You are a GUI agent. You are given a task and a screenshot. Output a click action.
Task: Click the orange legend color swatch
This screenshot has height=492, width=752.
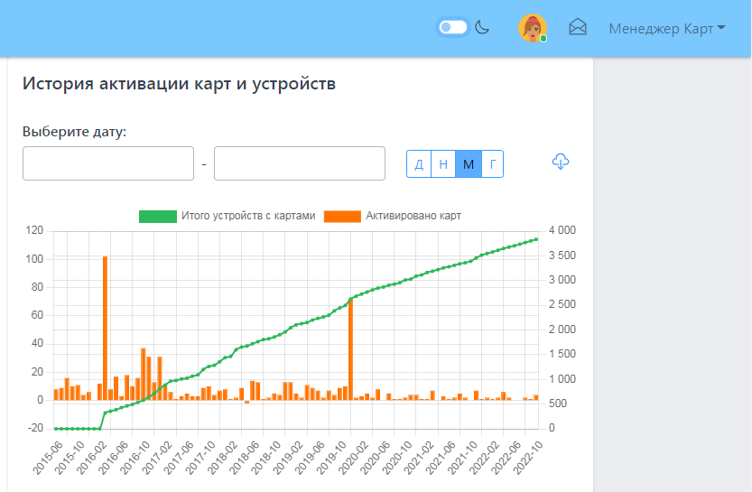(342, 216)
